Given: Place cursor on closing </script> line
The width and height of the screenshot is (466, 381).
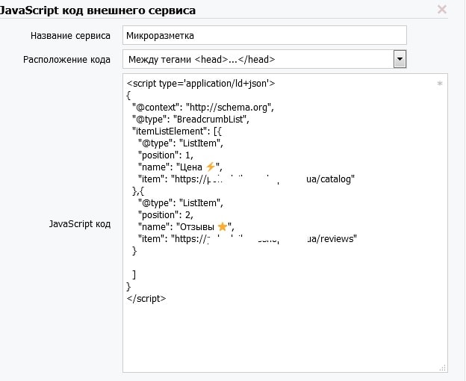Looking at the screenshot, I should 146,298.
